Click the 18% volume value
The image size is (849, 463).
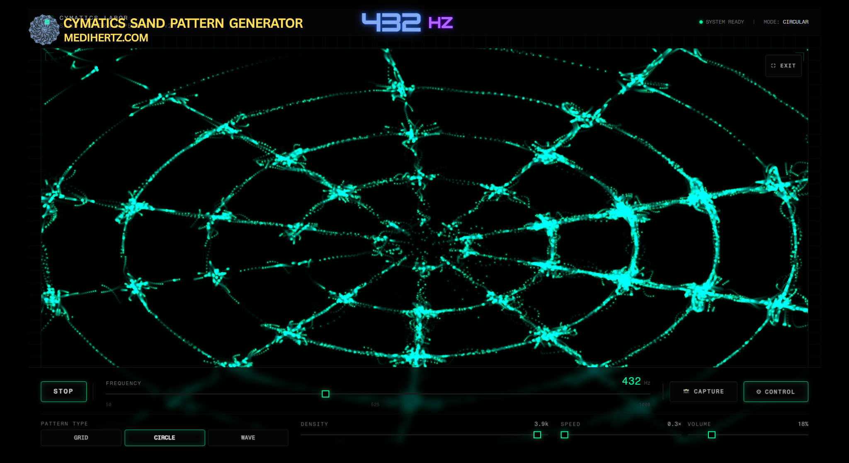click(803, 424)
